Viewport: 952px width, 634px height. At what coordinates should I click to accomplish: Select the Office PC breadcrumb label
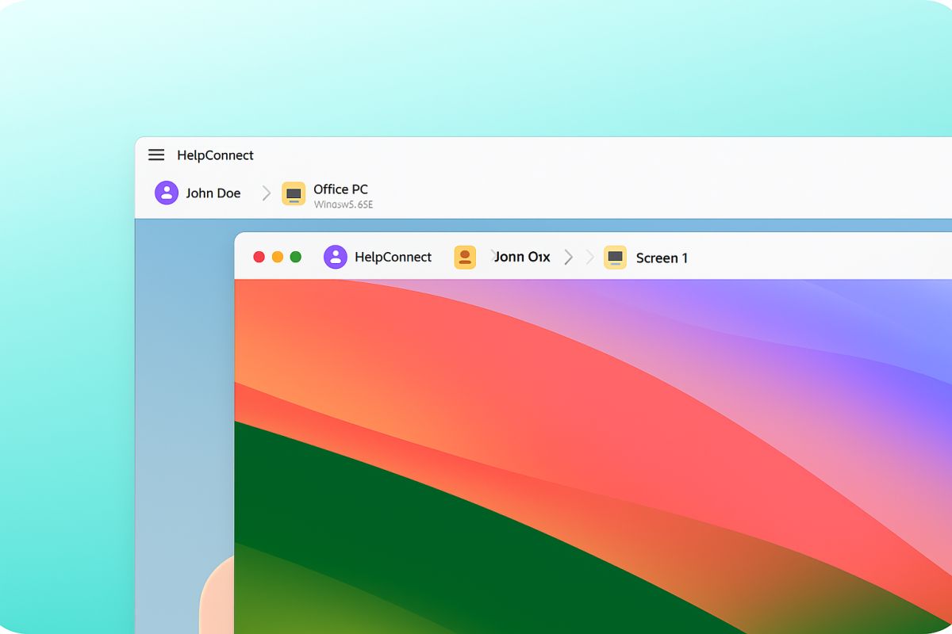point(340,189)
